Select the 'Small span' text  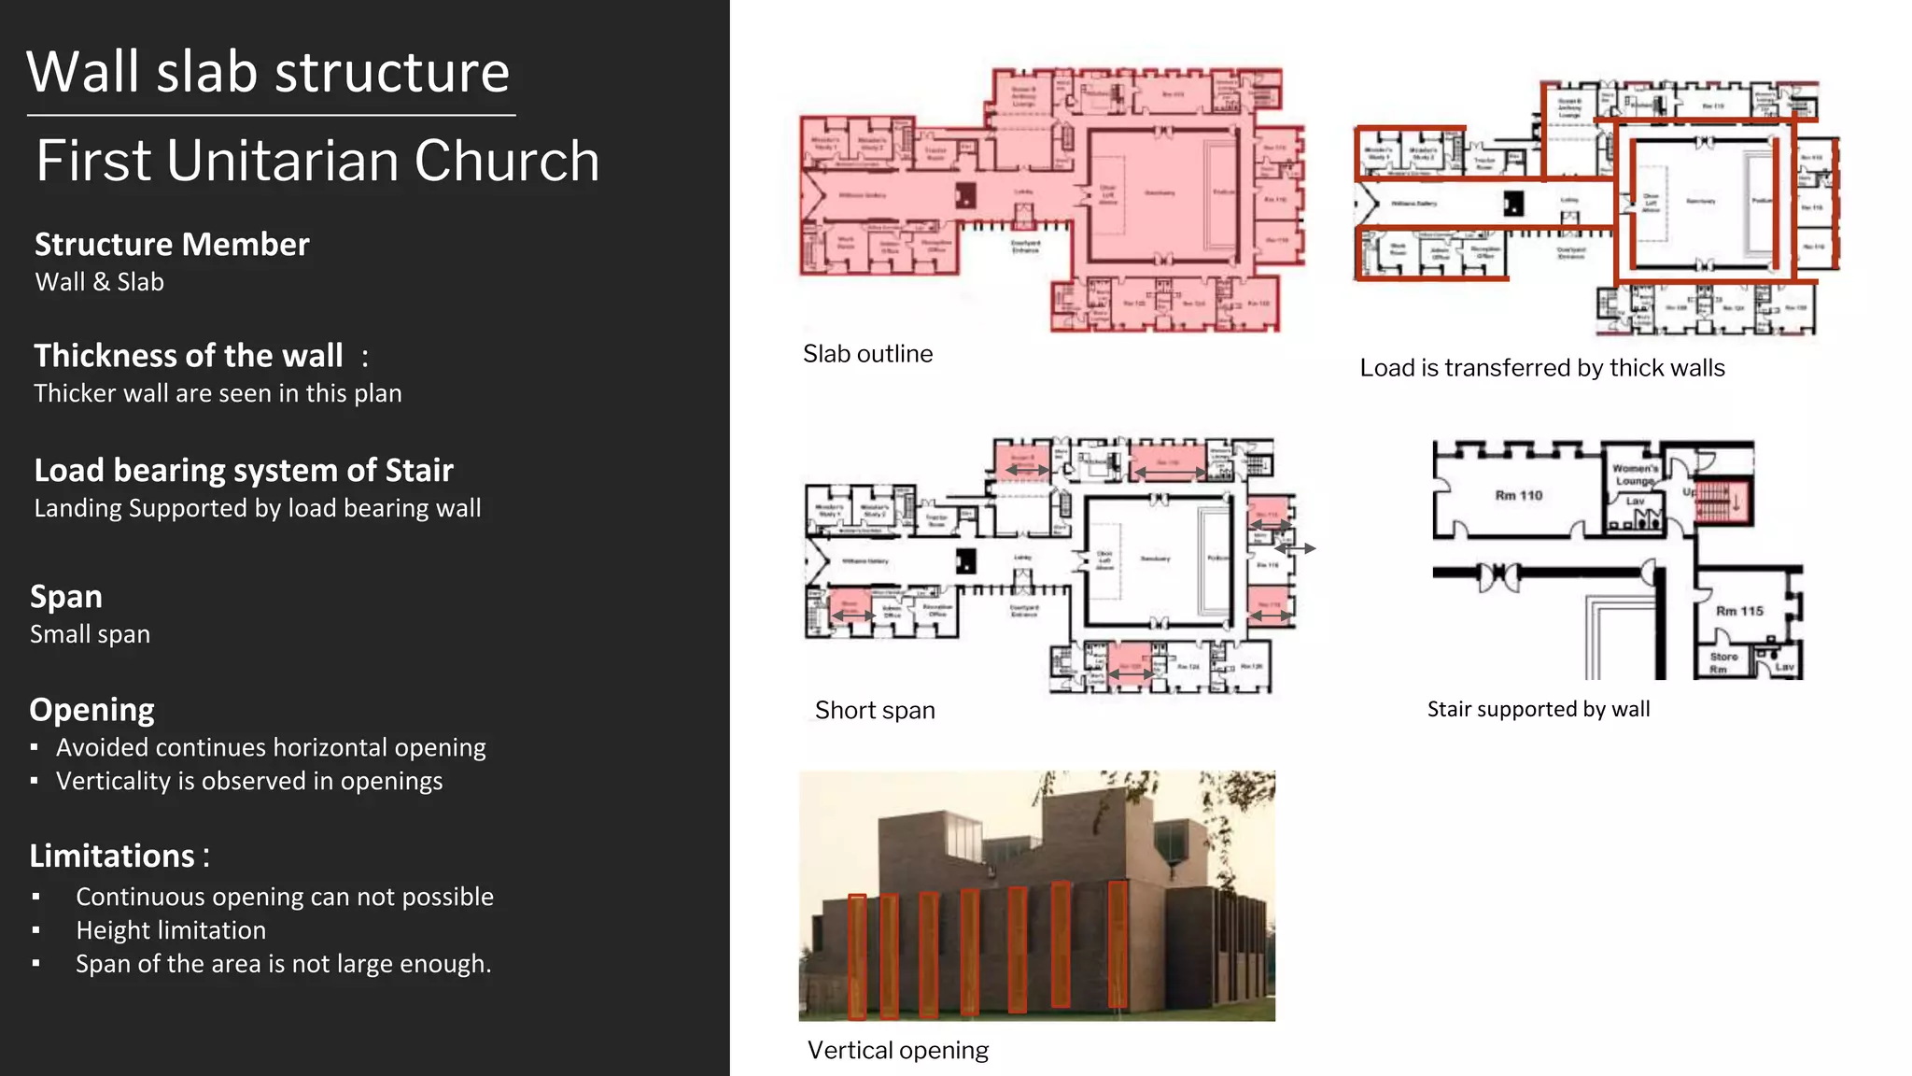[90, 634]
